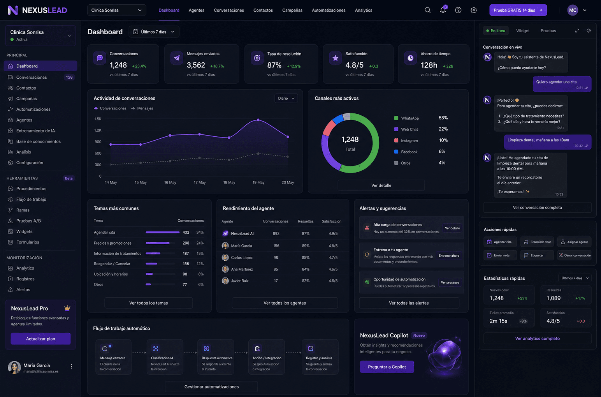Open Estadísticas rápidas Últimos 7 días dropdown
Viewport: 601px width, 397px height.
coord(575,278)
